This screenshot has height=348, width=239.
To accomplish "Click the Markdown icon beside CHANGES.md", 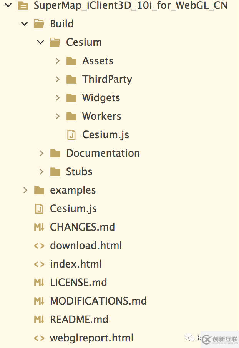I will click(39, 227).
